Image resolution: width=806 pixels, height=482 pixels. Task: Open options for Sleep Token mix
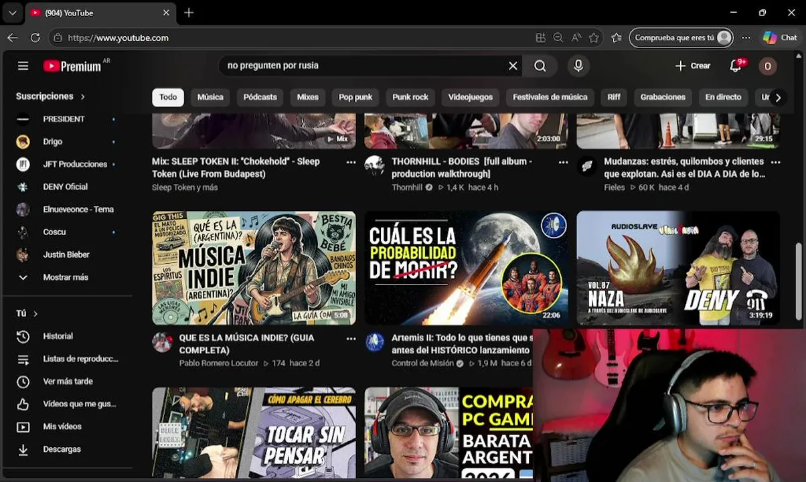(351, 162)
